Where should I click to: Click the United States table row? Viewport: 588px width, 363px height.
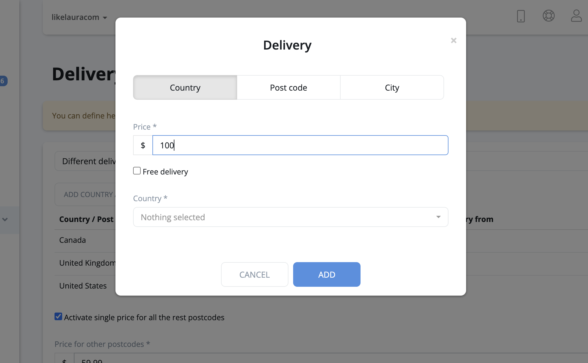coord(83,286)
